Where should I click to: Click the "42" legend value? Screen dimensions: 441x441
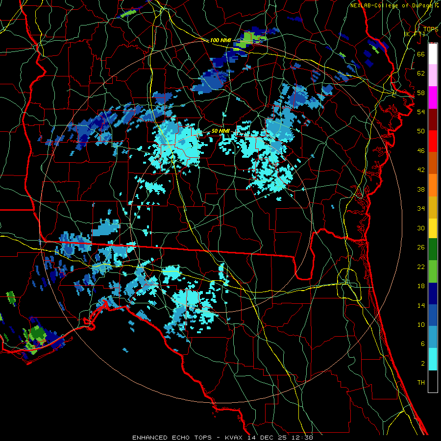click(x=421, y=170)
